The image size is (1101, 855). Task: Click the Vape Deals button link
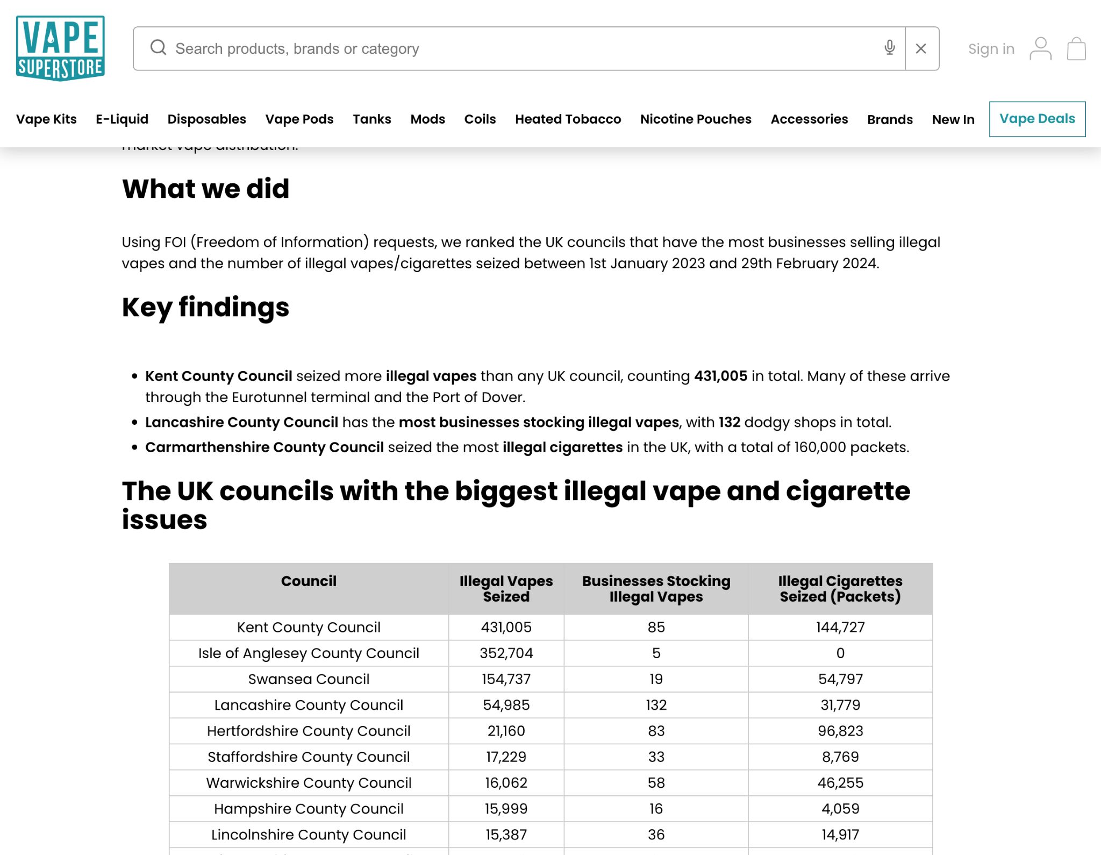(x=1036, y=118)
